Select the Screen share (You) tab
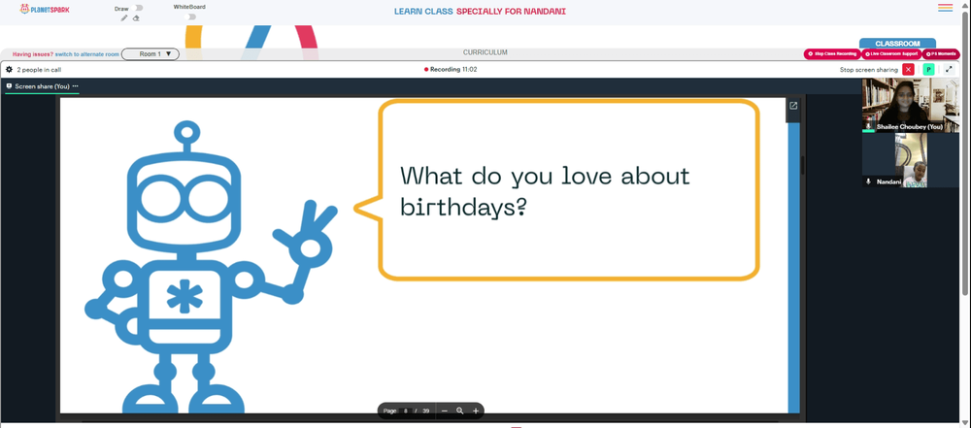This screenshot has width=971, height=428. click(x=42, y=86)
